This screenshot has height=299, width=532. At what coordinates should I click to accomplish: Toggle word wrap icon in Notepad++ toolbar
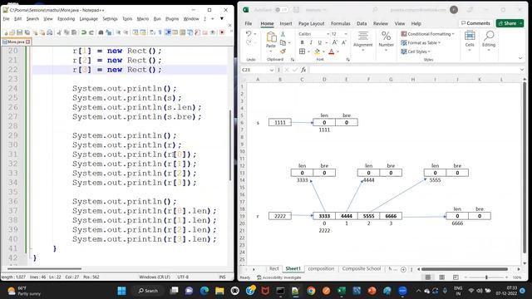click(152, 32)
